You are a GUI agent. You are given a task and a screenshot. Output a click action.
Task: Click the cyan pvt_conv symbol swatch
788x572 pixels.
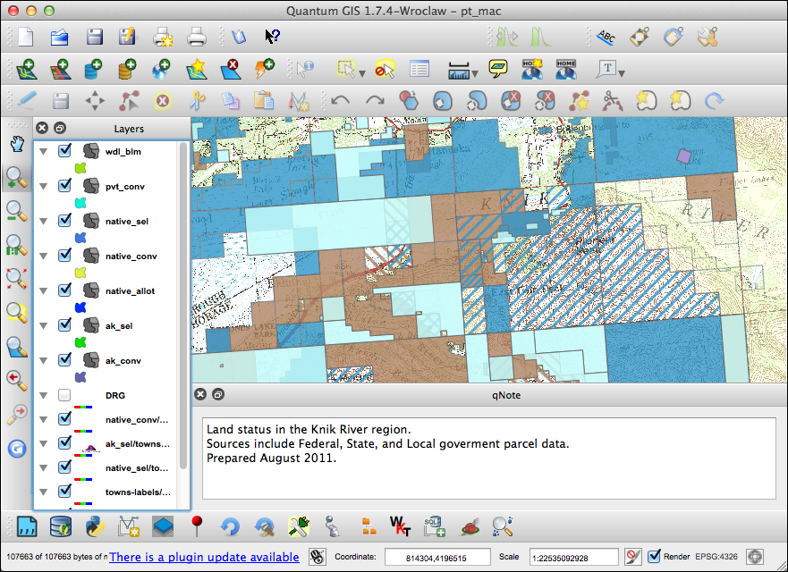pyautogui.click(x=80, y=203)
